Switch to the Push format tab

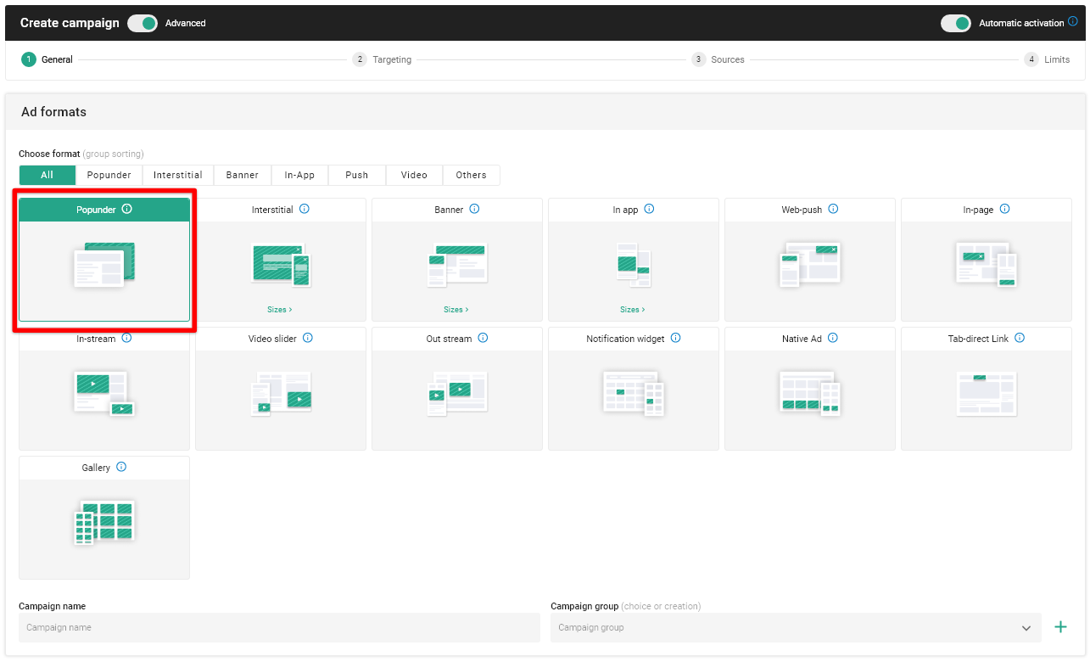[x=357, y=176]
